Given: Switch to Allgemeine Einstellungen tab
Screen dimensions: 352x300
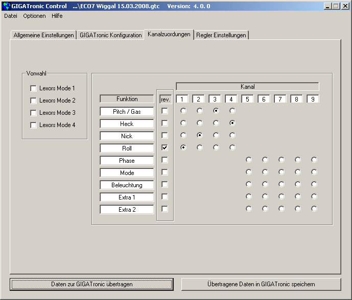Looking at the screenshot, I should 43,35.
